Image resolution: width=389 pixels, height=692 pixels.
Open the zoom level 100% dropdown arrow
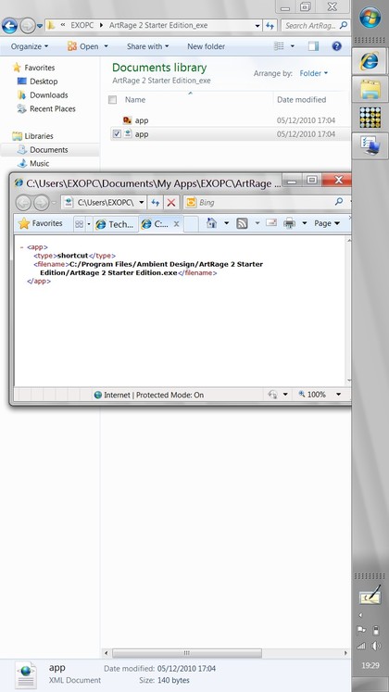[x=338, y=395]
